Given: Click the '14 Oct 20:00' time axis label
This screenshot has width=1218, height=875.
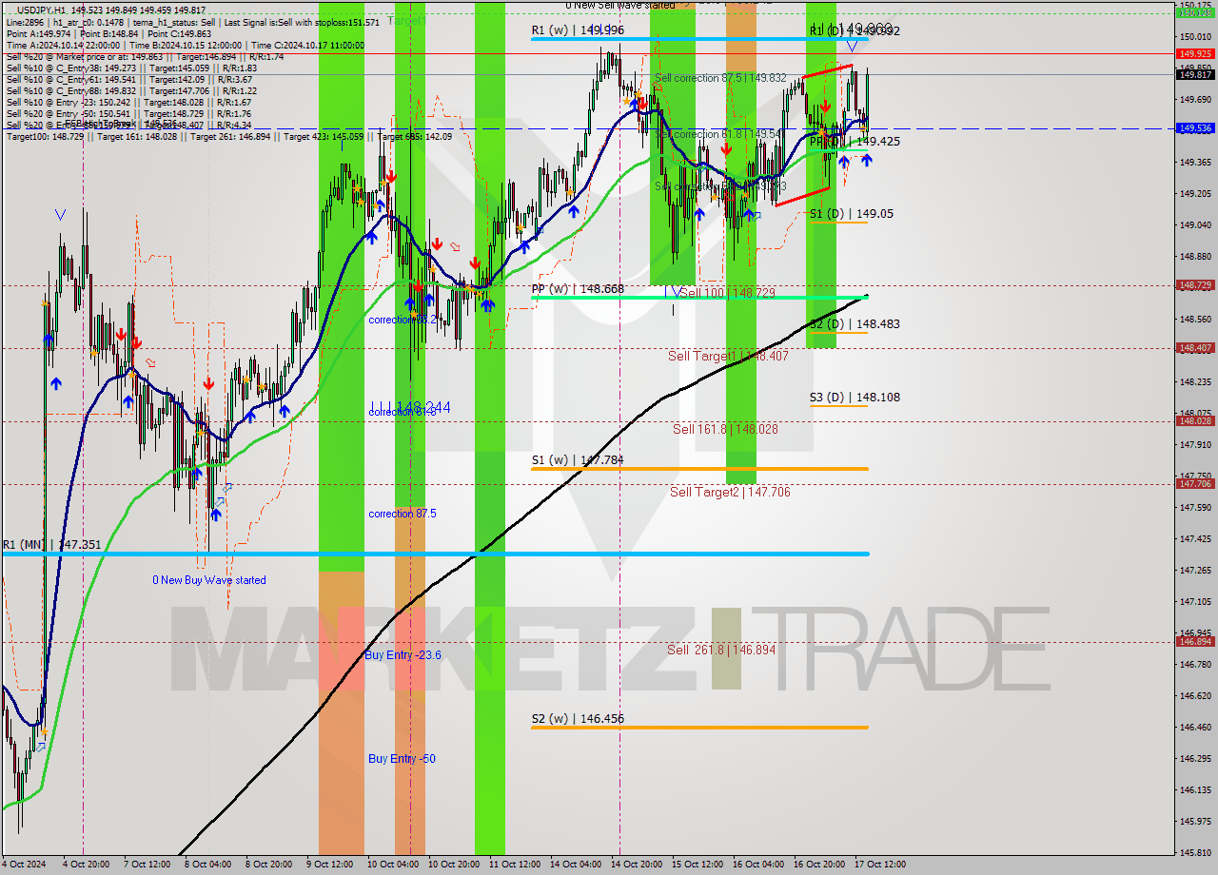Looking at the screenshot, I should point(637,865).
